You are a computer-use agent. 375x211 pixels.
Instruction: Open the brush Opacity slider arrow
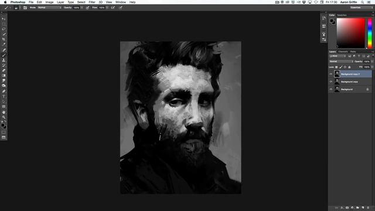82,8
